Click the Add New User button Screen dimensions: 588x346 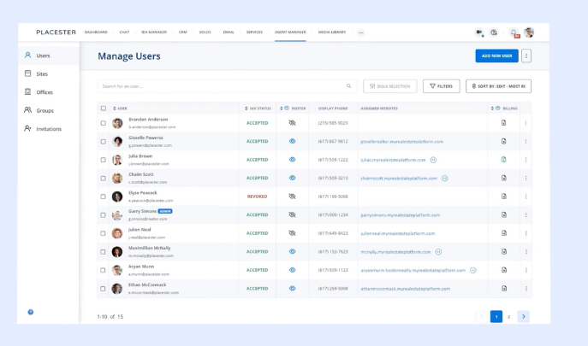496,56
